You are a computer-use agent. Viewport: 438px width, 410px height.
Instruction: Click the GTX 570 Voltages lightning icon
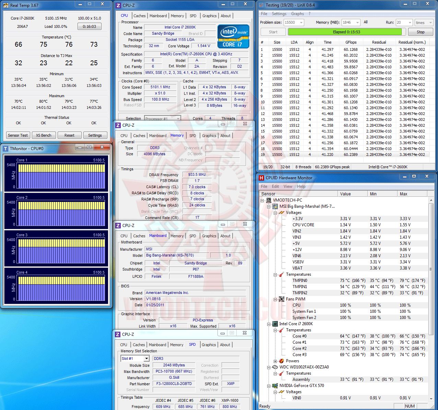point(282,392)
